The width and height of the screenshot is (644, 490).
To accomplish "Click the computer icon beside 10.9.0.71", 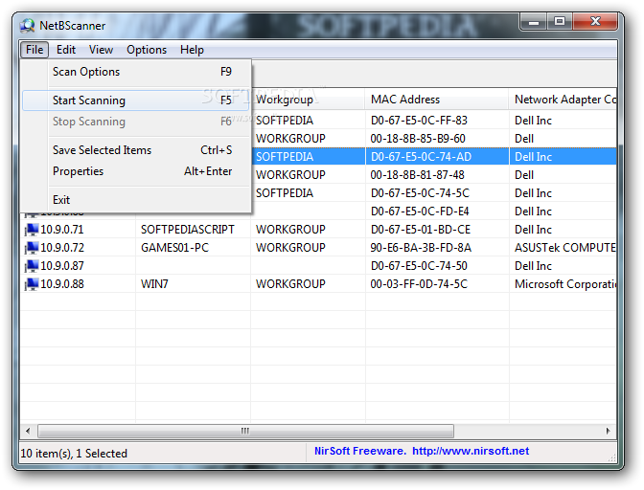I will point(32,230).
